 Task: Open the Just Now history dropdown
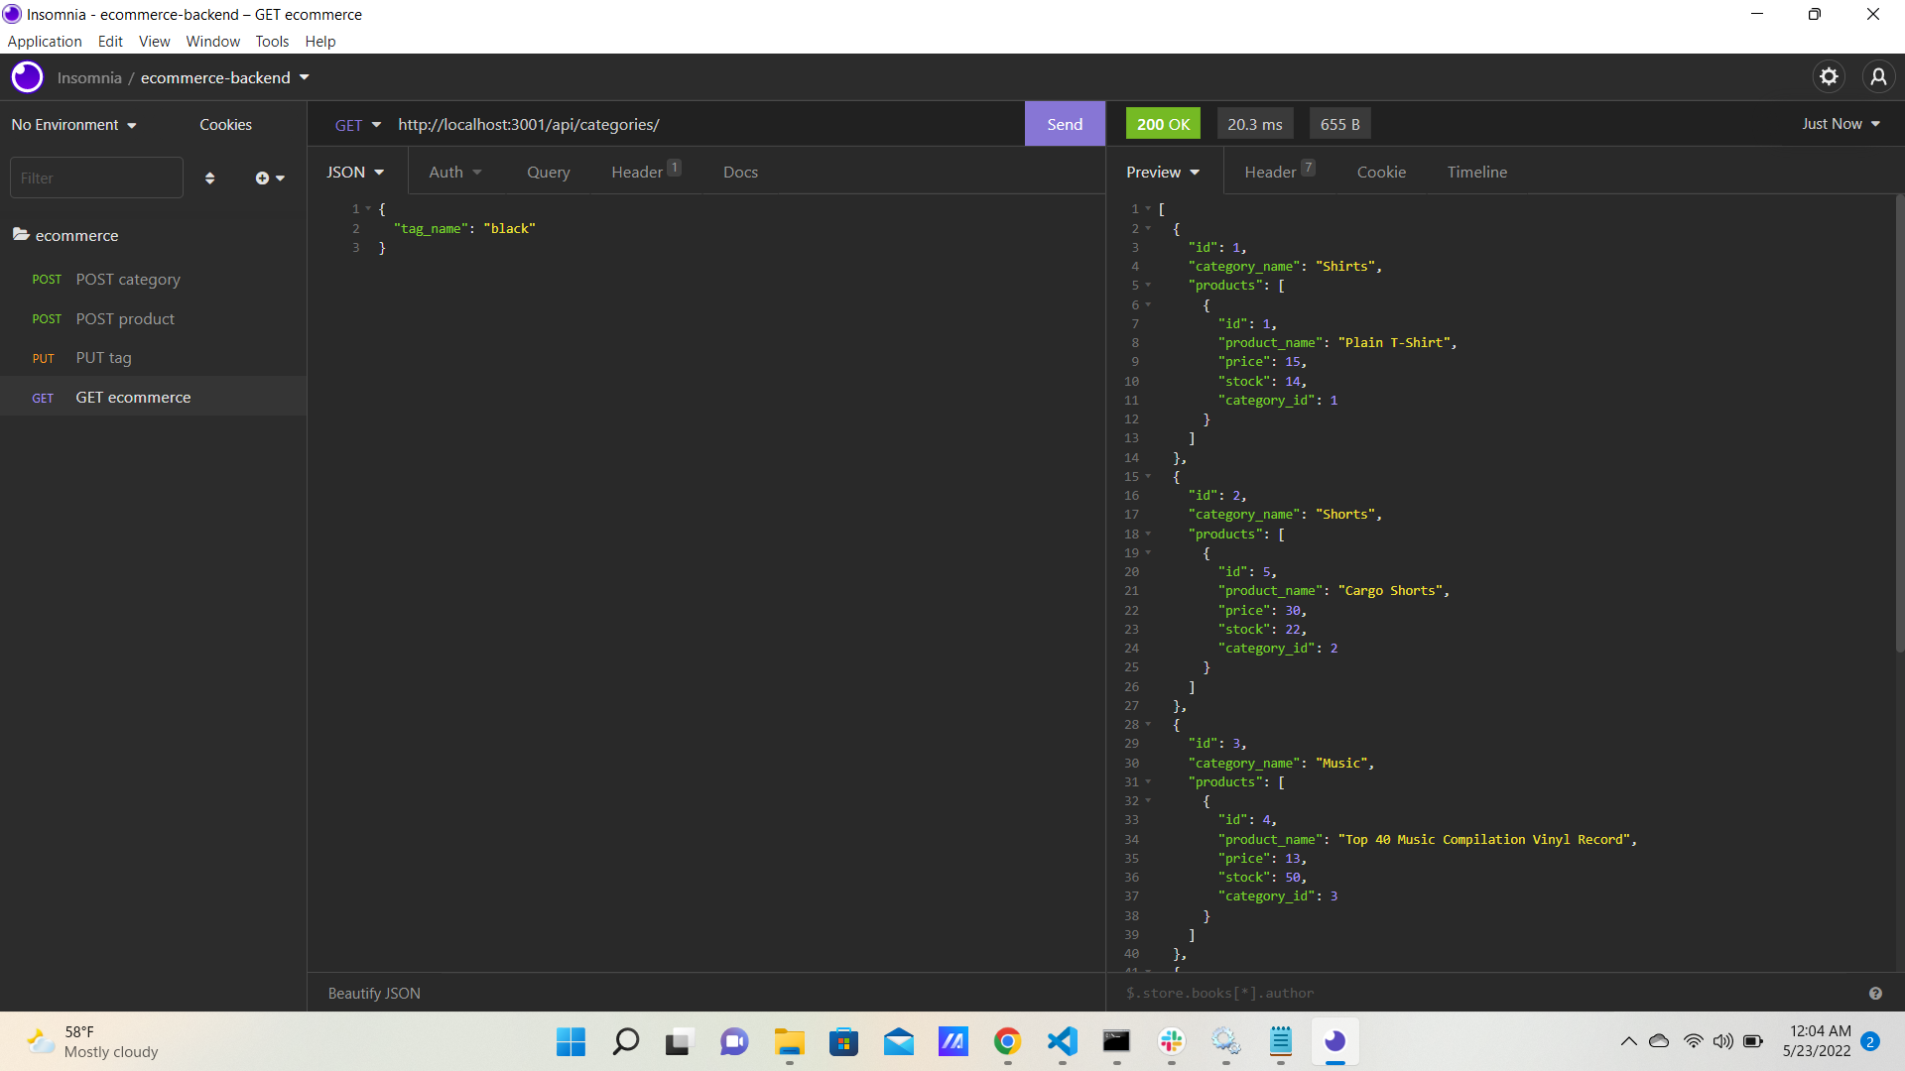1841,124
